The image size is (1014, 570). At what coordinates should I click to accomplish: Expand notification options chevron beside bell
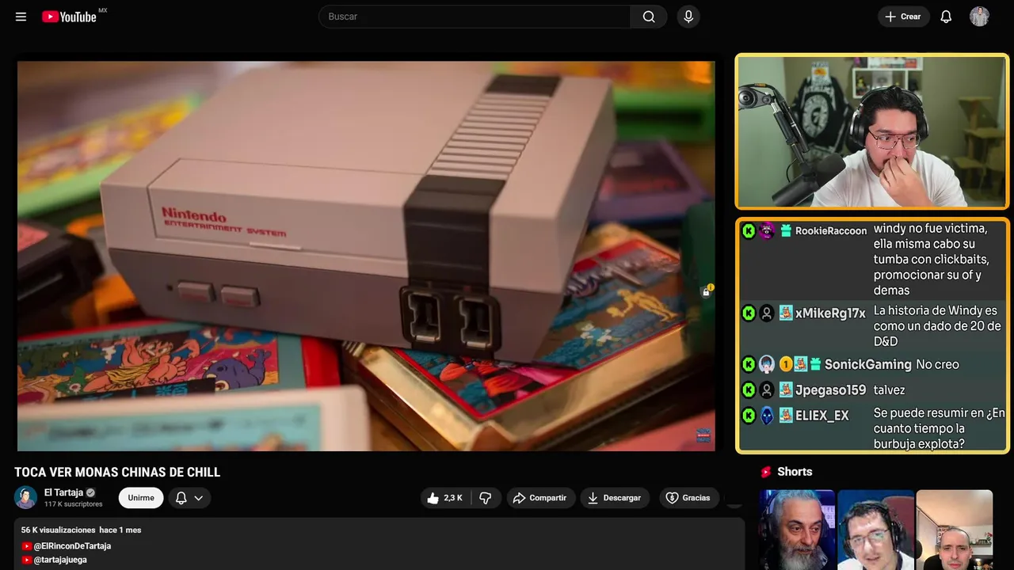point(199,498)
